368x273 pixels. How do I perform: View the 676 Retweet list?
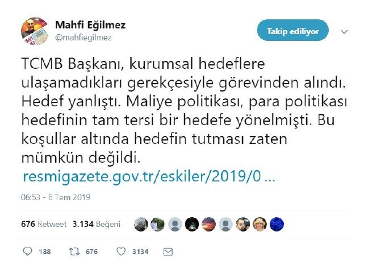(44, 224)
